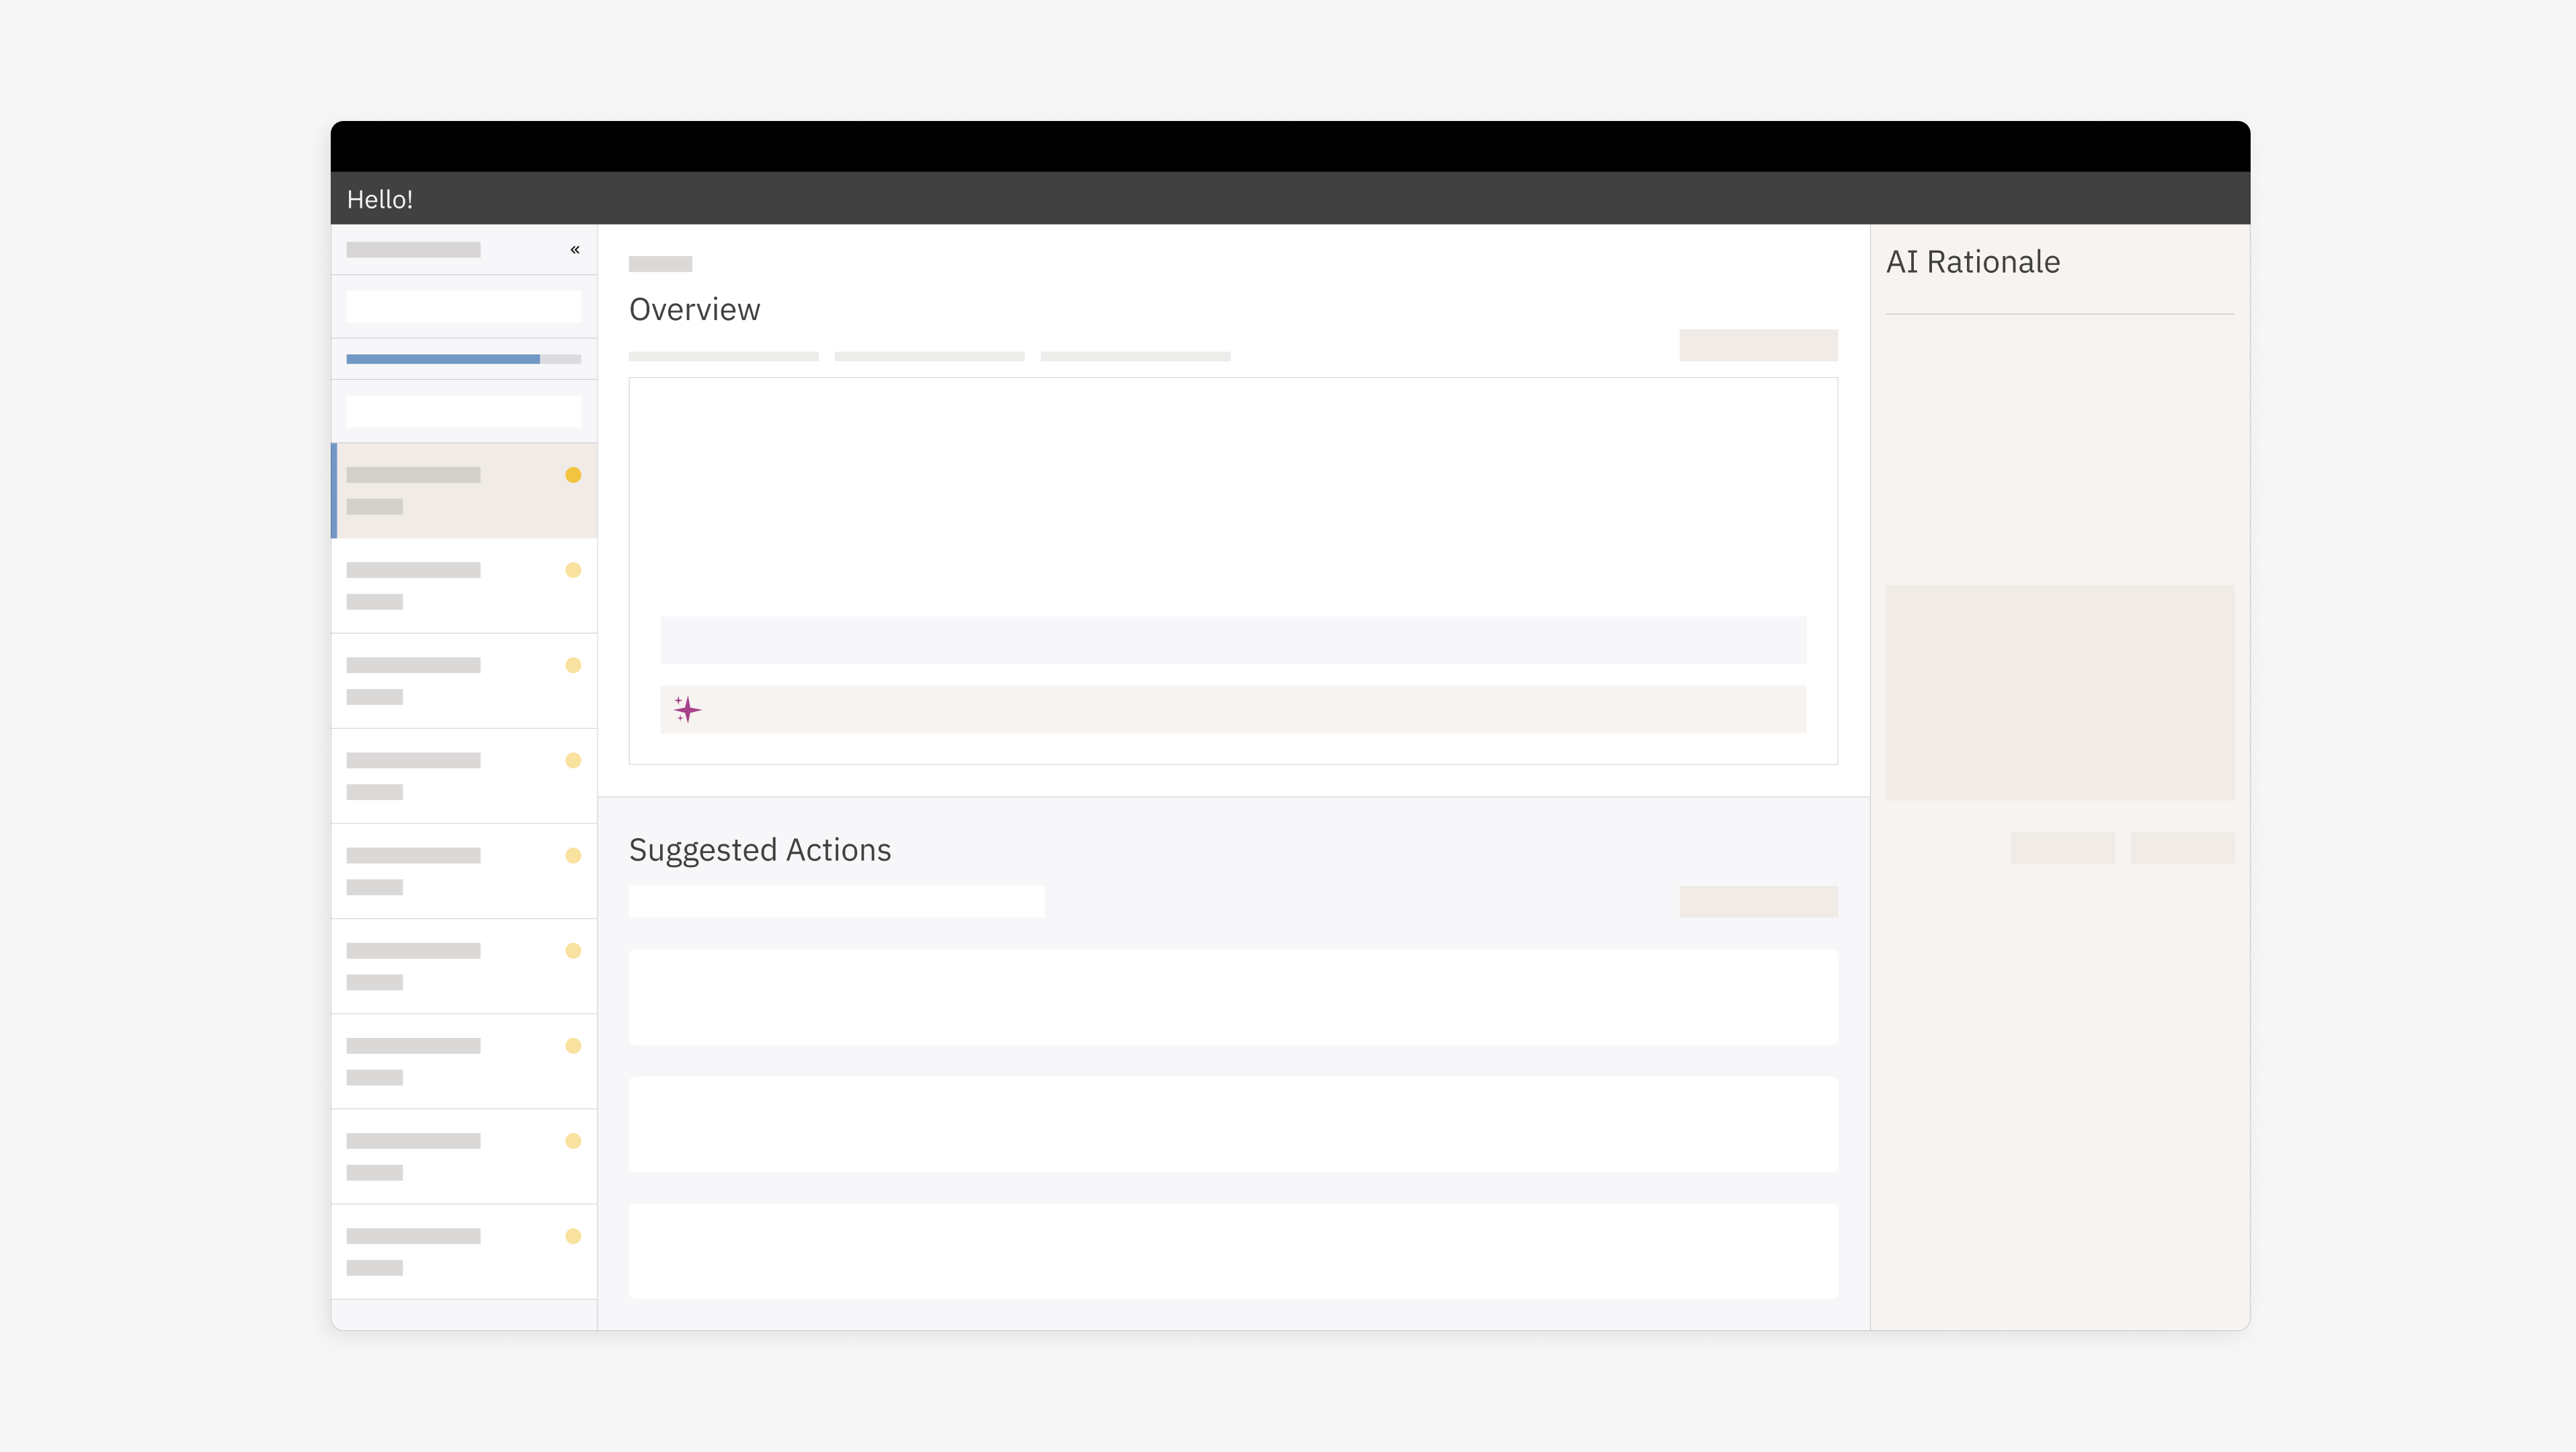Click the Hello! text in header bar

(x=380, y=199)
